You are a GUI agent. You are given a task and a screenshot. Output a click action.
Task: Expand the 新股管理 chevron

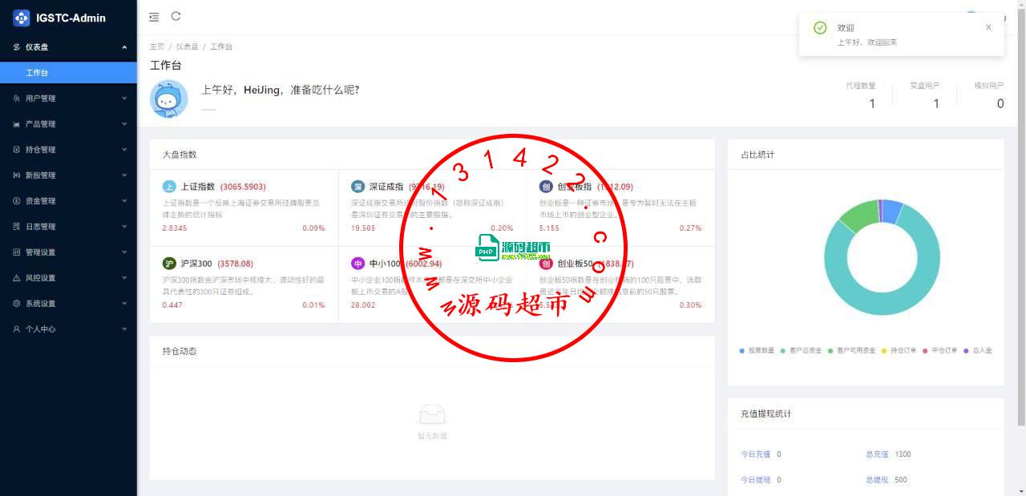click(x=124, y=175)
